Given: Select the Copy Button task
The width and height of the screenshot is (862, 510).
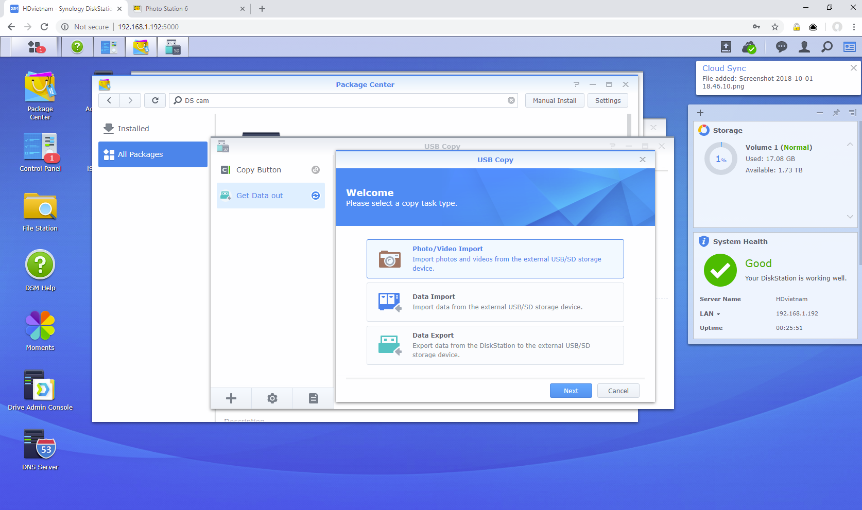Looking at the screenshot, I should click(x=271, y=170).
